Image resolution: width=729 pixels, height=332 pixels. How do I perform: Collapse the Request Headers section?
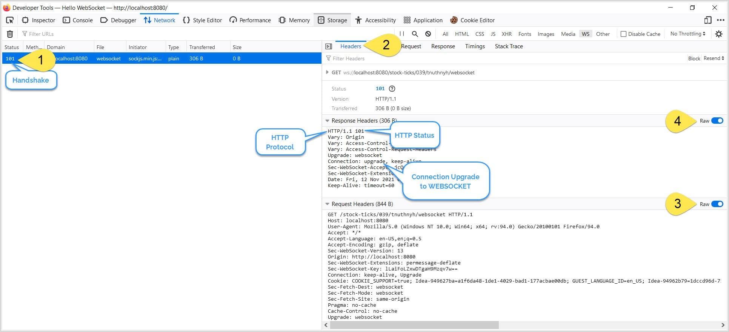tap(327, 204)
